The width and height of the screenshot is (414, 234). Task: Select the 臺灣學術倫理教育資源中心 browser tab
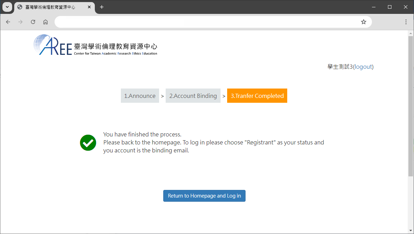pyautogui.click(x=54, y=7)
